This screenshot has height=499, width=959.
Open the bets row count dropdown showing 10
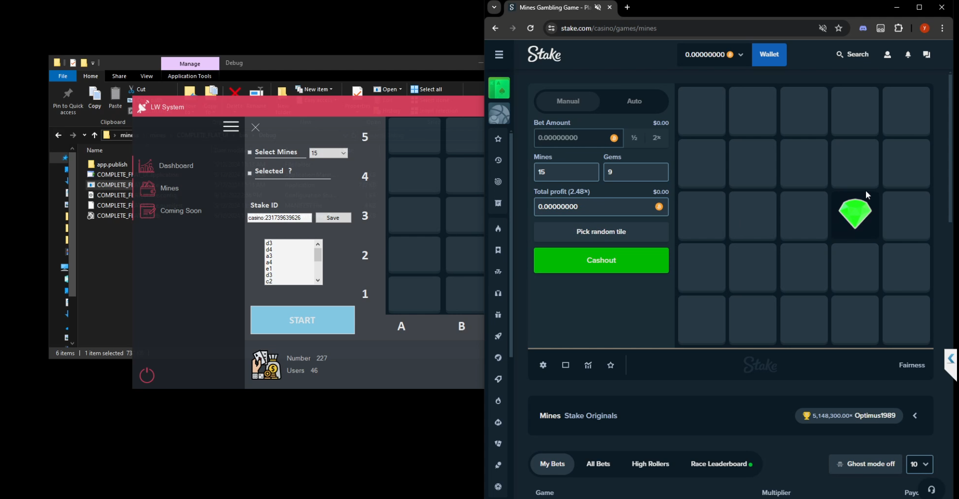919,464
